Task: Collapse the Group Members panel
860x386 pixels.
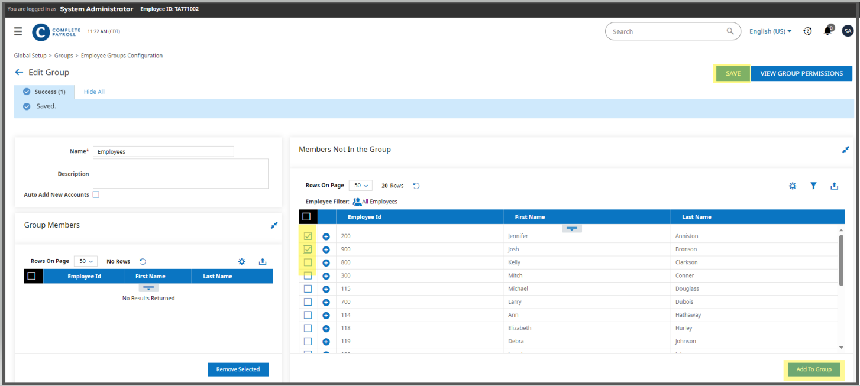Action: click(x=274, y=225)
